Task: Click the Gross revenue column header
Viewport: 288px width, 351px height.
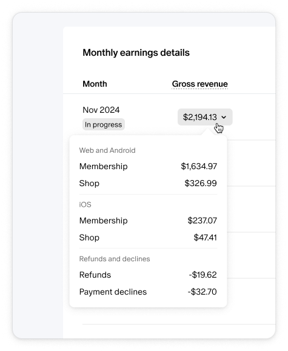Action: click(199, 84)
